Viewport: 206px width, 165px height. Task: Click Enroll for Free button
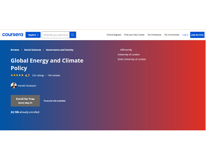(25, 101)
